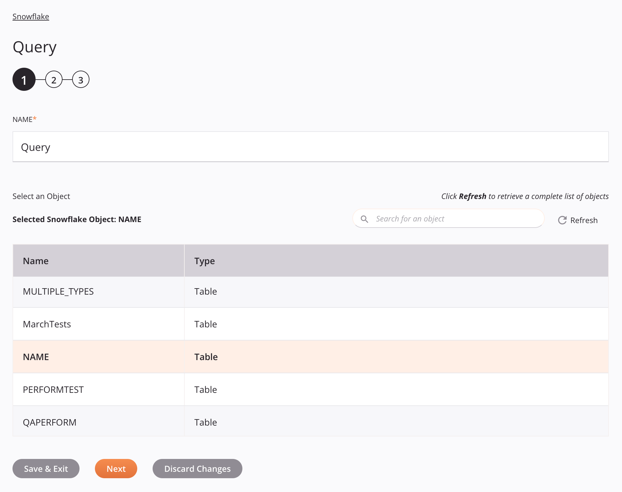Select step 2 in the progress indicator

click(x=53, y=80)
